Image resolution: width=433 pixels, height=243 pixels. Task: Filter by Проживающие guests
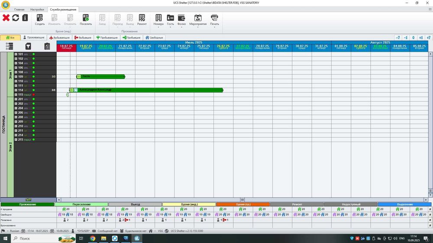tap(34, 38)
